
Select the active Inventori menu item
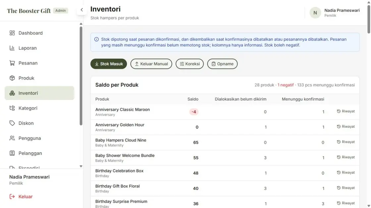(39, 93)
